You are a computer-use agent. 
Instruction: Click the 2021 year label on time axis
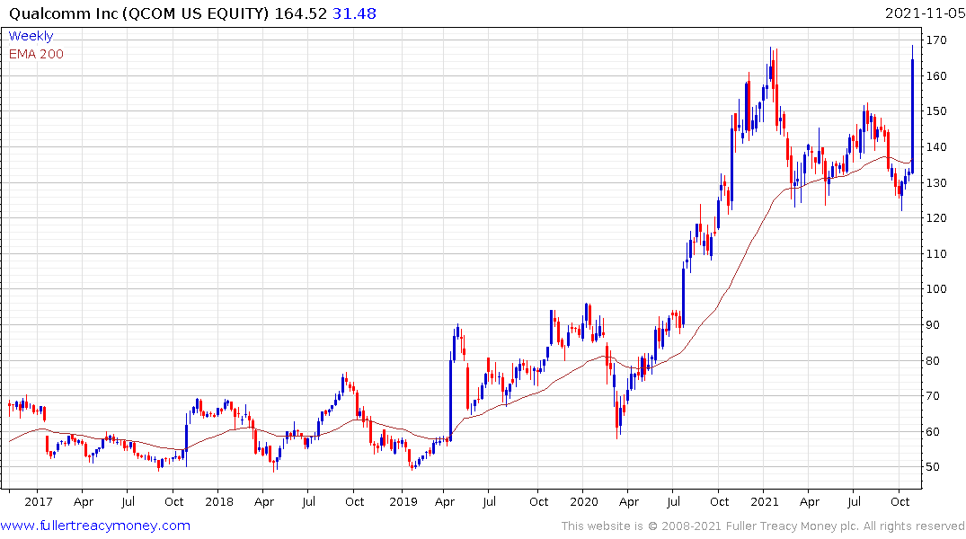pyautogui.click(x=765, y=501)
